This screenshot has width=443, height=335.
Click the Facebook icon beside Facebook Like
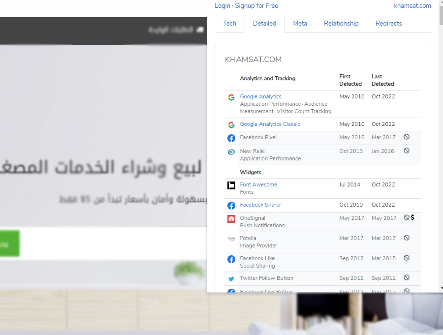click(x=231, y=259)
